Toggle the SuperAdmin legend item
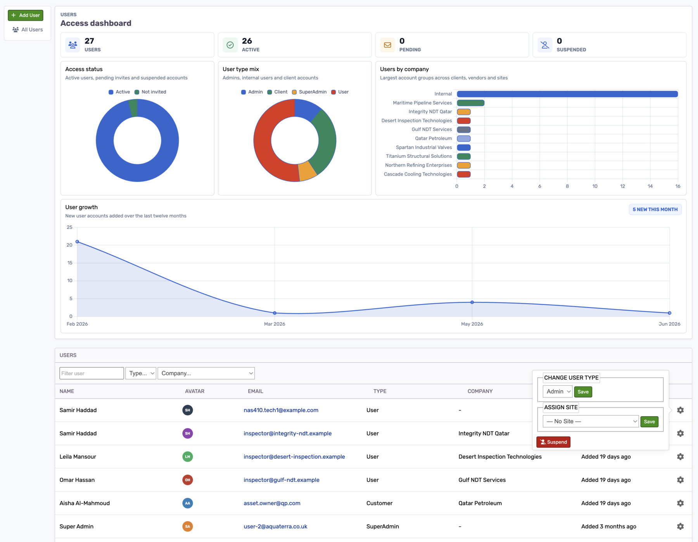Viewport: 698px width, 542px height. click(309, 92)
